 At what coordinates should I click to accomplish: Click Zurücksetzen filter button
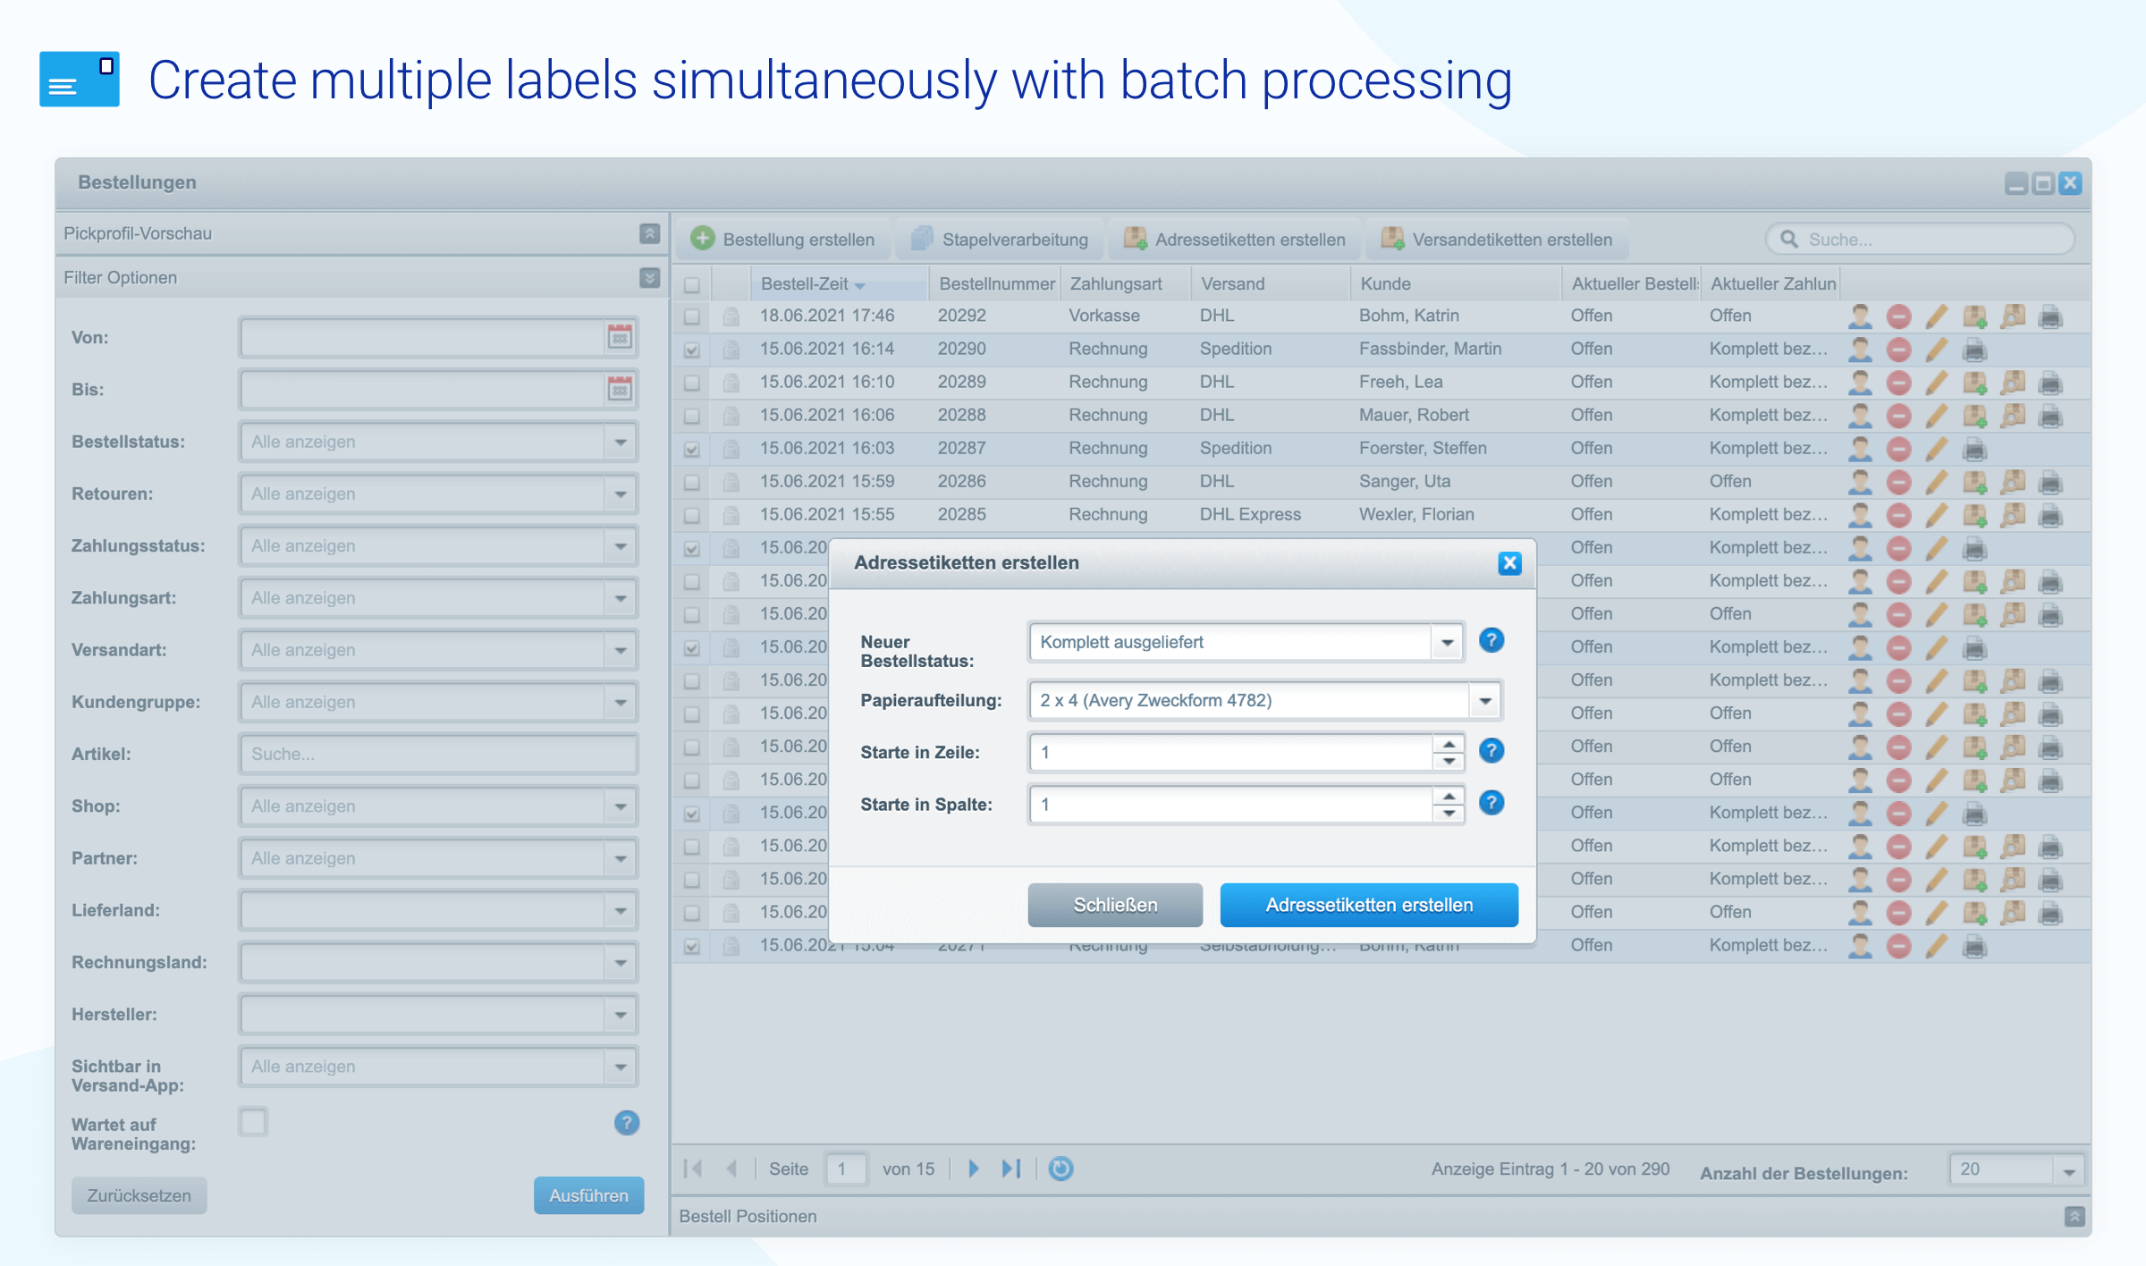[139, 1195]
